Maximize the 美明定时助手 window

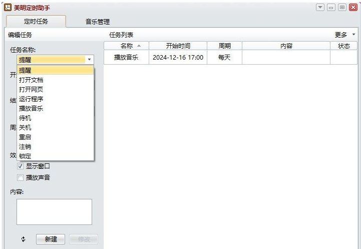click(342, 8)
